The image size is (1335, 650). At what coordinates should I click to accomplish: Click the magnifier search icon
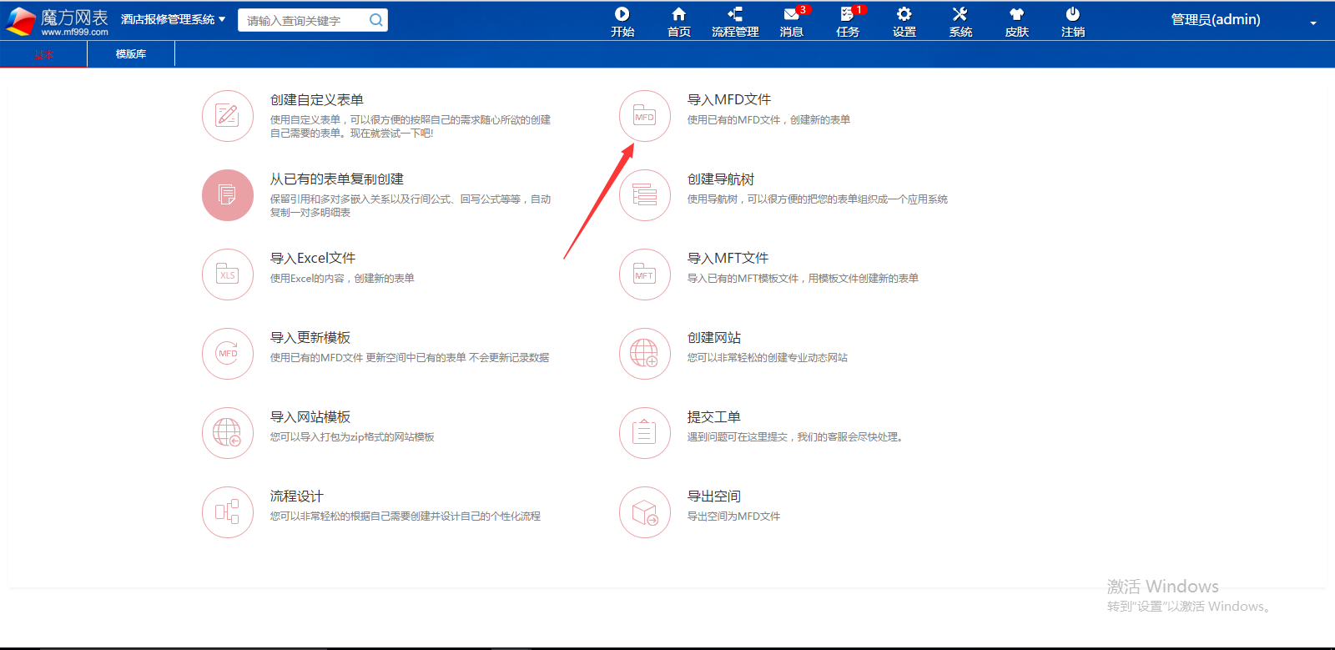(x=376, y=20)
